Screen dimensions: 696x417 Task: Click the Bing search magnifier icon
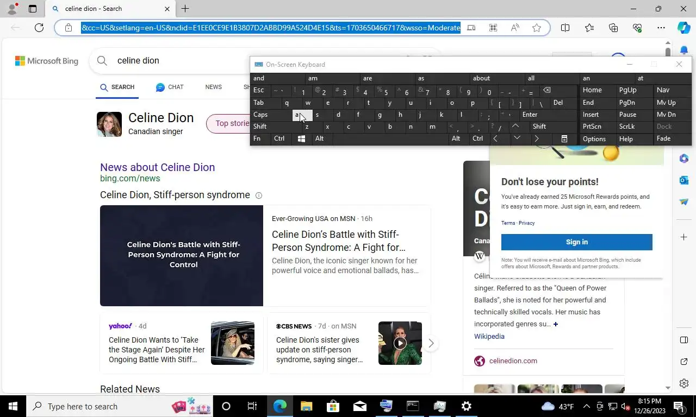(x=102, y=61)
